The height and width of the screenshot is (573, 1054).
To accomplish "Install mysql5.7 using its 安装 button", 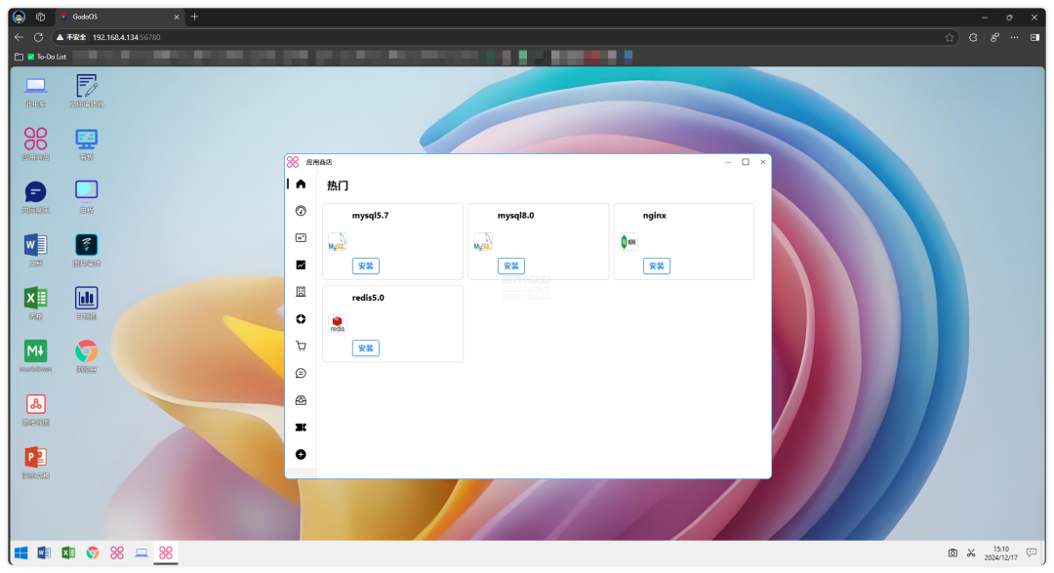I will 365,266.
